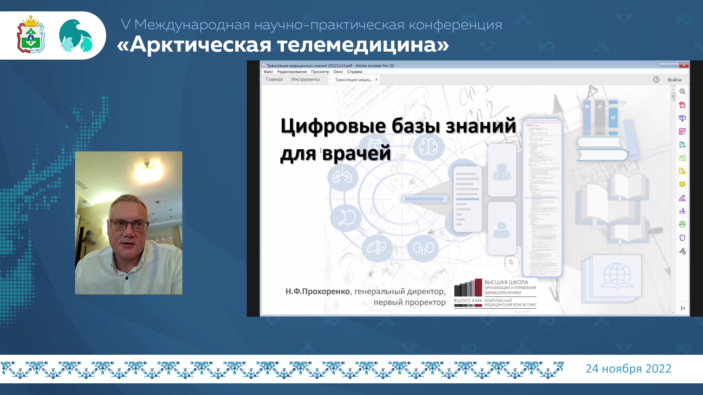Image resolution: width=703 pixels, height=395 pixels.
Task: Click the vertical scrollbar thumb in Acrobat
Action: pyautogui.click(x=673, y=97)
